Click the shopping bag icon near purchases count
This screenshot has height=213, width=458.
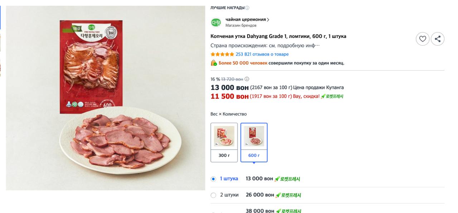pyautogui.click(x=214, y=63)
